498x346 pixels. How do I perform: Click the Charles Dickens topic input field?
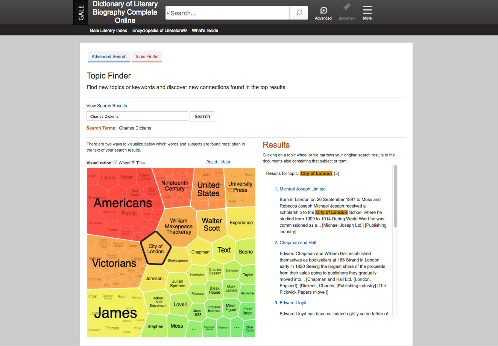point(137,116)
